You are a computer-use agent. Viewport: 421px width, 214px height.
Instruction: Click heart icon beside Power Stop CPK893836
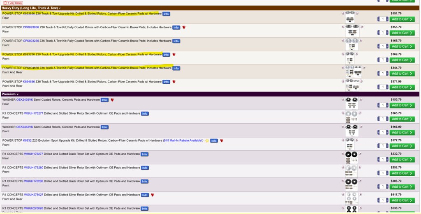[184, 28]
